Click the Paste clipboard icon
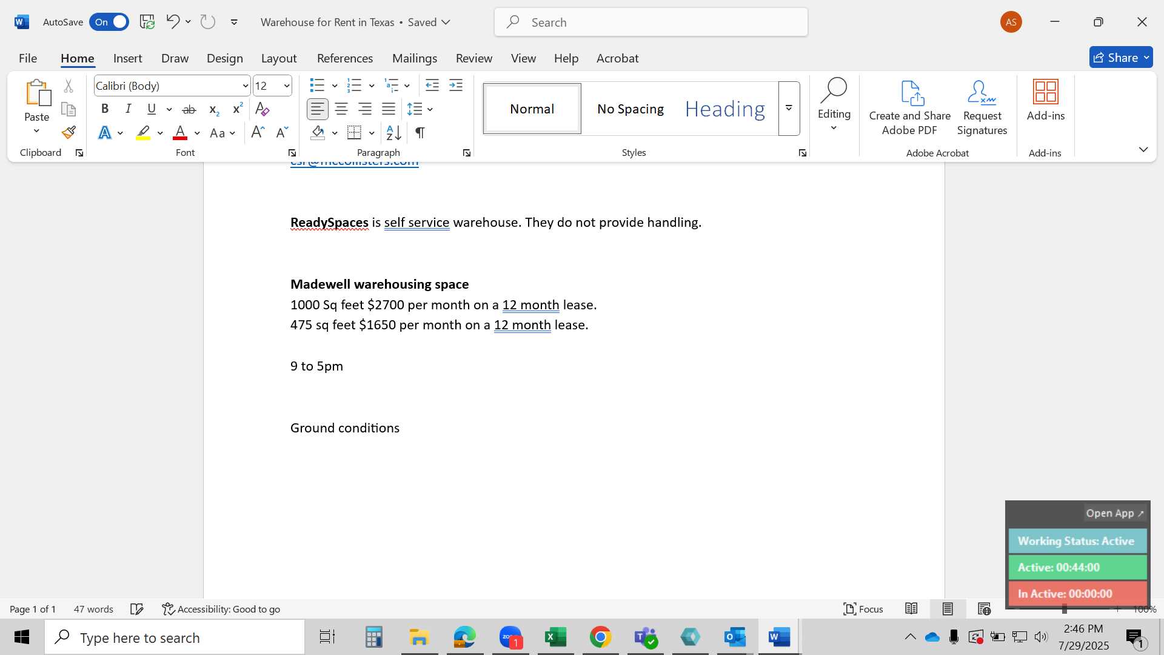Viewport: 1164px width, 655px height. click(37, 93)
